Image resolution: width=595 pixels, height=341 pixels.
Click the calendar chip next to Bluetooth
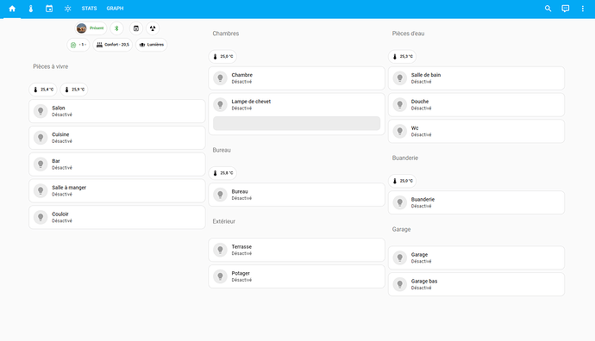[x=136, y=28]
